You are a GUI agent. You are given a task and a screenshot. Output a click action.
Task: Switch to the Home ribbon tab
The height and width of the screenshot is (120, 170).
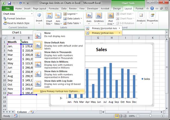(19, 8)
